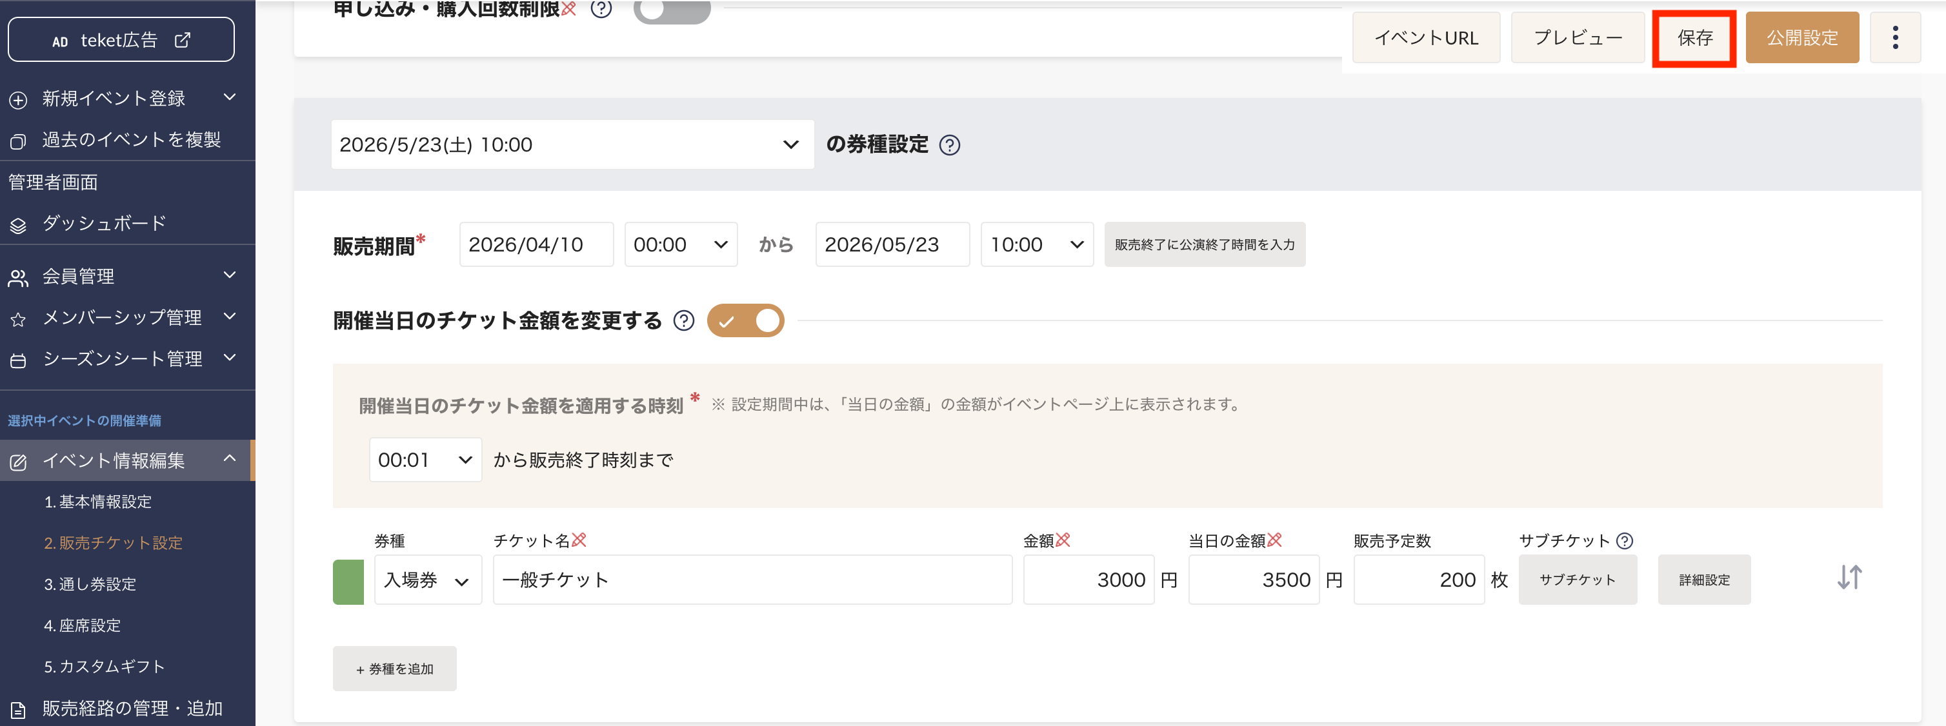Click the + 券種を追加 button
The width and height of the screenshot is (1946, 726).
(x=394, y=669)
